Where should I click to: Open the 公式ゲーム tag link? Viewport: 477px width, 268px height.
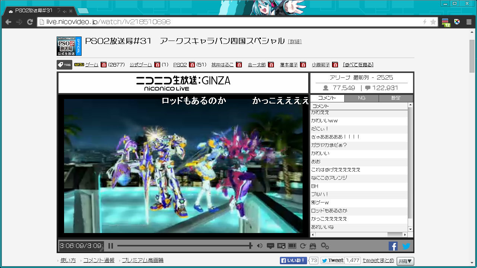141,65
